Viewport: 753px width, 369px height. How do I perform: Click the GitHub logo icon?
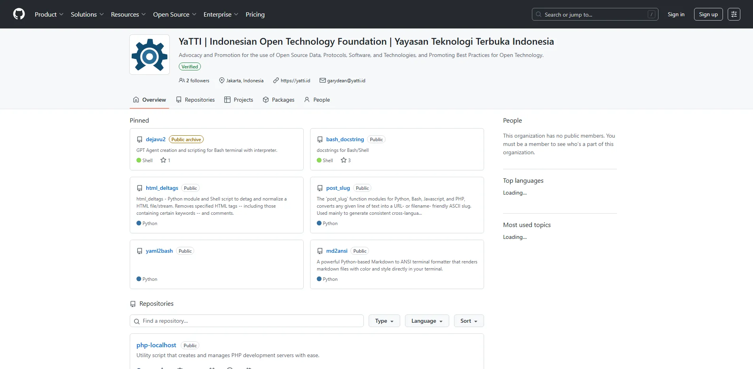point(19,14)
